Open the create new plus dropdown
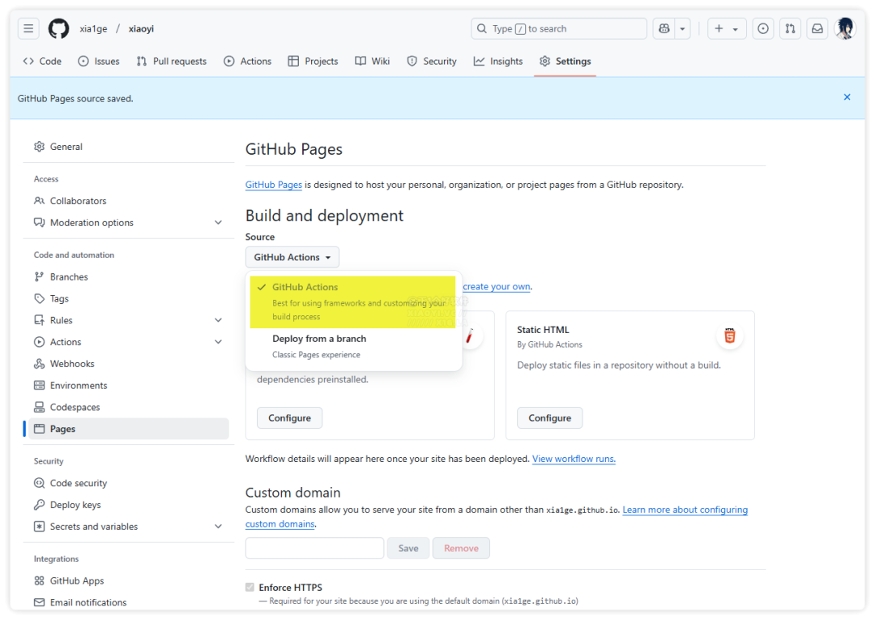This screenshot has width=875, height=620. 726,29
